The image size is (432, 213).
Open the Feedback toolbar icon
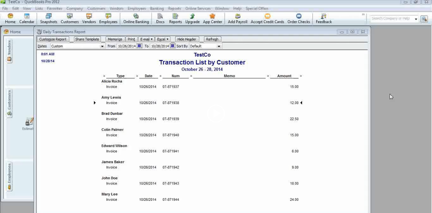point(324,19)
